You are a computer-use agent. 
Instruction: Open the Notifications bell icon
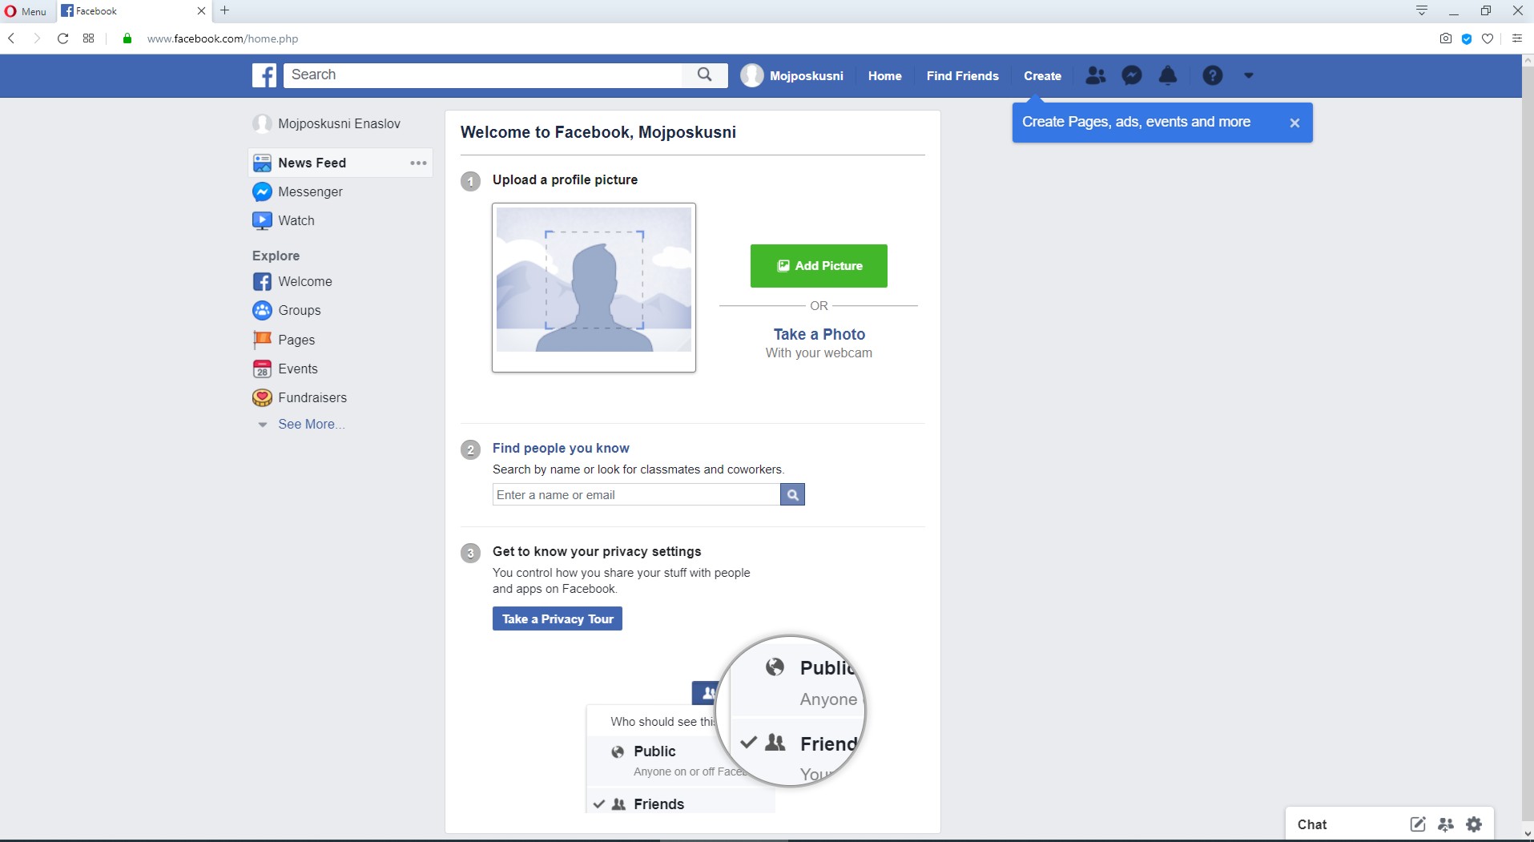[x=1168, y=75]
